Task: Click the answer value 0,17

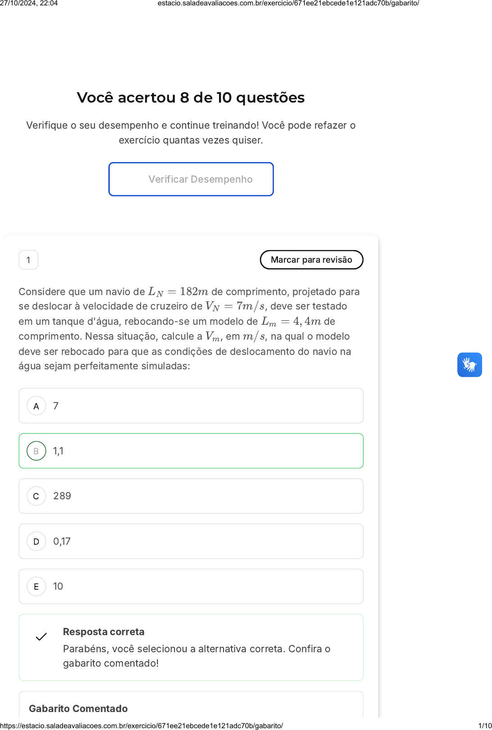Action: pos(62,542)
